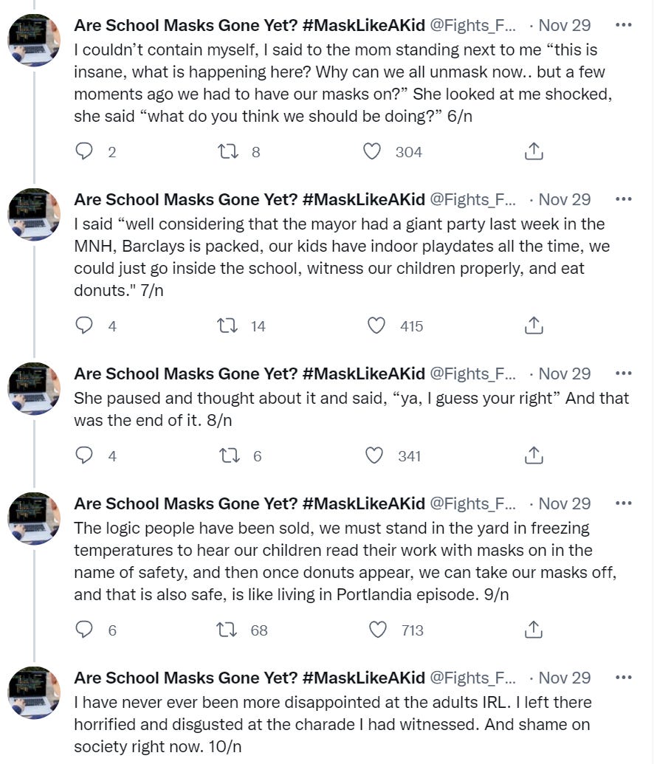The height and width of the screenshot is (764, 654).
Task: Open more options on 7/n tweet
Action: [x=624, y=199]
